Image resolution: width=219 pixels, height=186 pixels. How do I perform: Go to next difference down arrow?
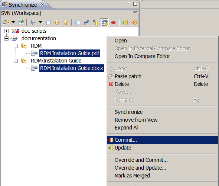click(57, 22)
